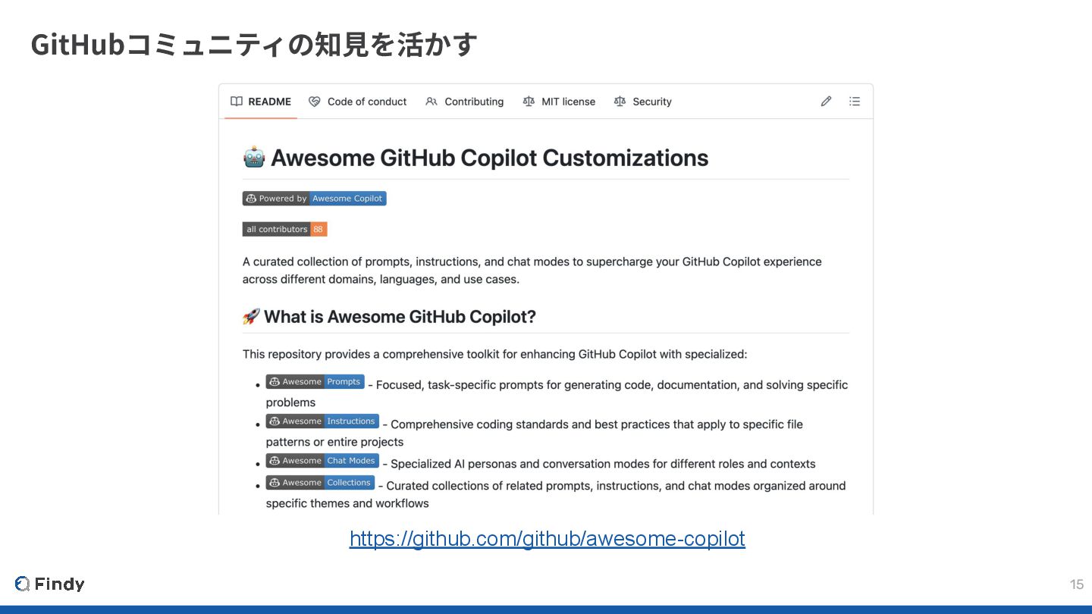Click the Findy logo
The width and height of the screenshot is (1092, 614).
50,584
